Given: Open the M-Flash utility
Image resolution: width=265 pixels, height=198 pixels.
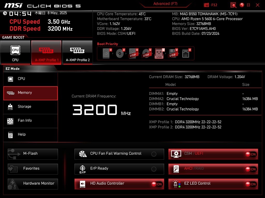Looking at the screenshot, I should (x=33, y=154).
